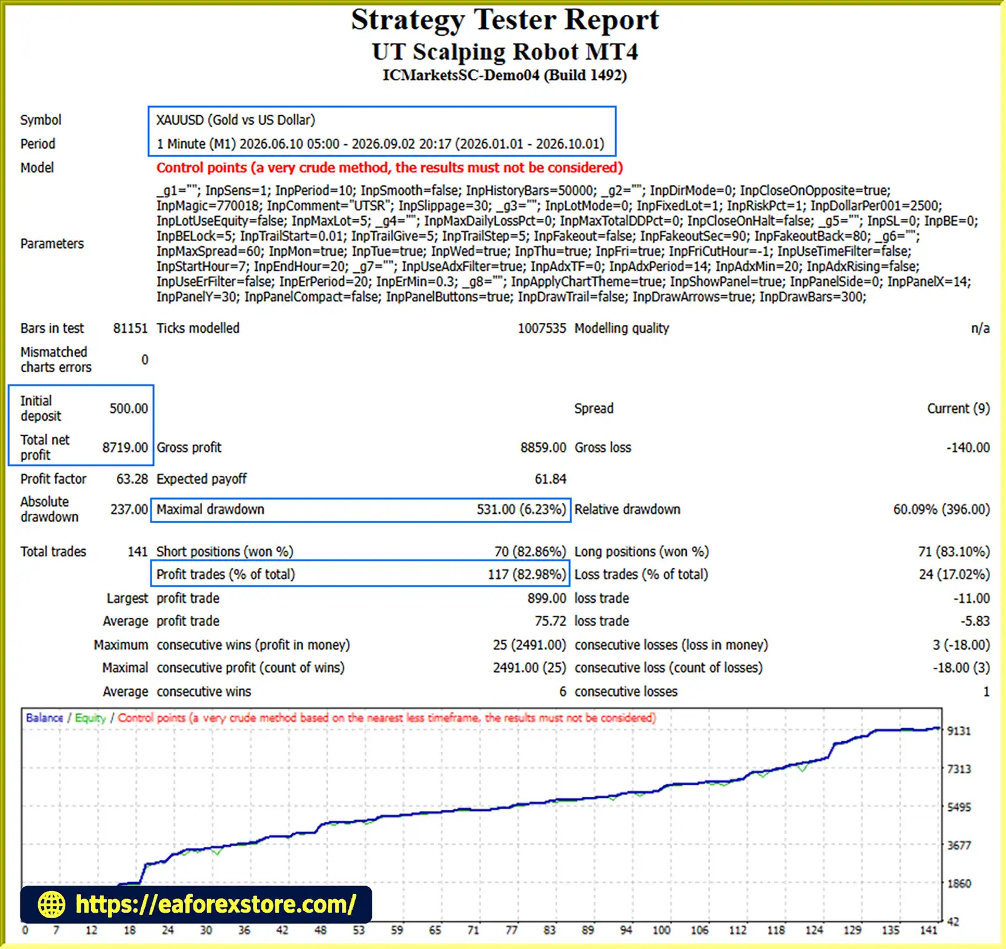Click the consecutive profit value "2491.00 (25)"
The width and height of the screenshot is (1006, 949).
[x=529, y=668]
